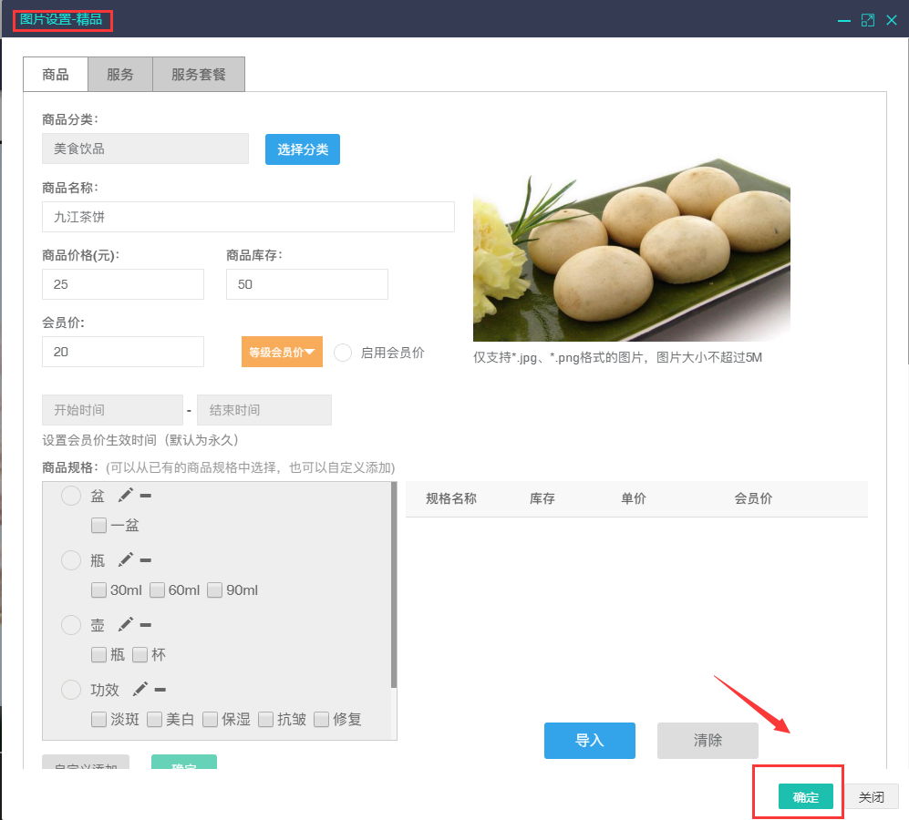The width and height of the screenshot is (909, 820).
Task: Click the pencil edit icon beside 壶
Action: pyautogui.click(x=126, y=624)
